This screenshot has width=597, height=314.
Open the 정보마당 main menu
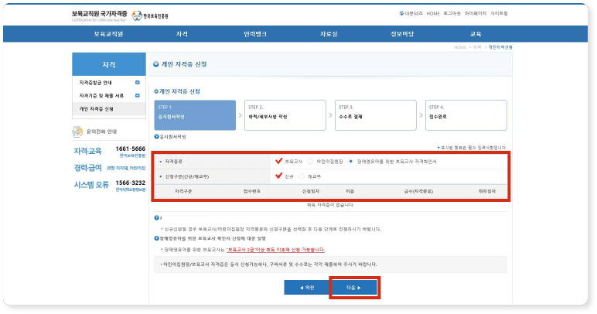point(402,34)
